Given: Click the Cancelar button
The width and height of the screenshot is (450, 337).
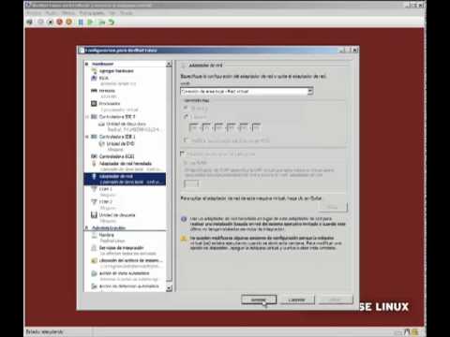Looking at the screenshot, I should click(x=297, y=300).
